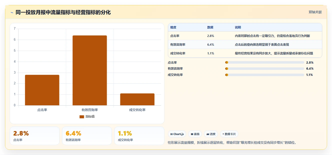The width and height of the screenshot is (332, 155).
Task: Click the title 同一投放月报中流量指标与经营指标的分化
Action: point(63,12)
